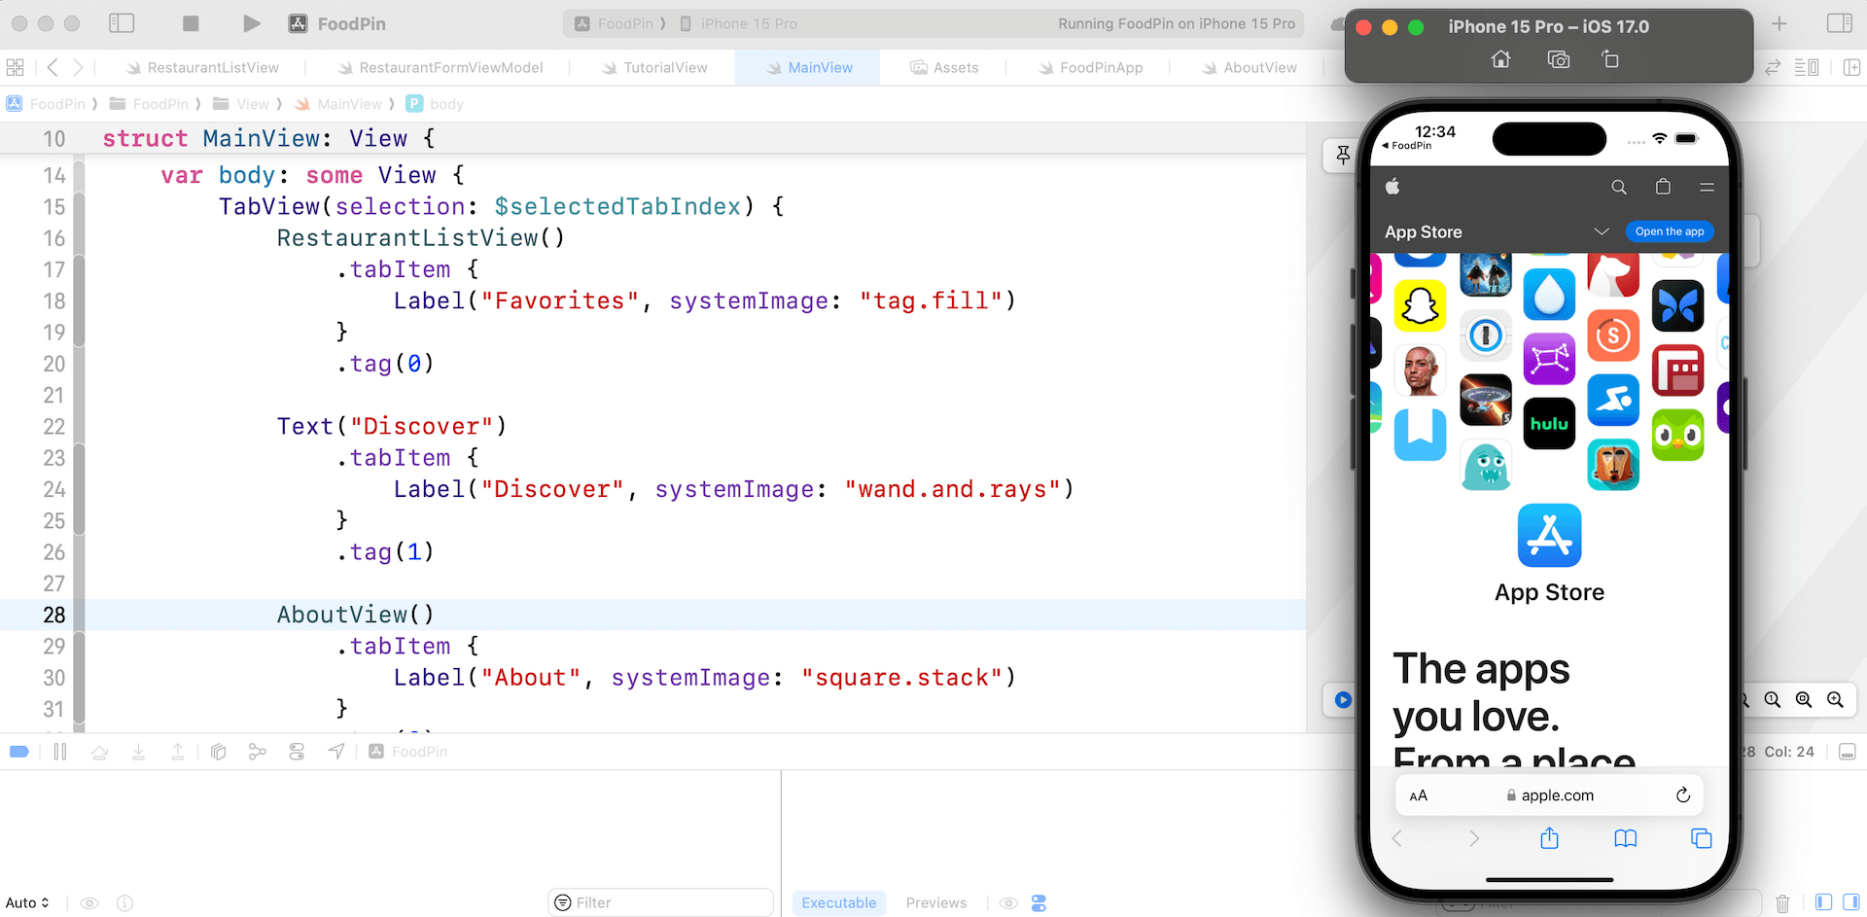
Task: Open the Auto variables scope dropdown
Action: [x=27, y=903]
